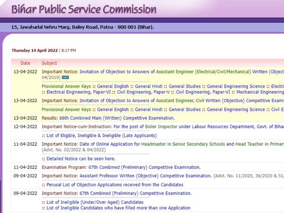Open List of Ineligible Candidates with multiple applications
The width and height of the screenshot is (284, 213).
click(x=118, y=208)
